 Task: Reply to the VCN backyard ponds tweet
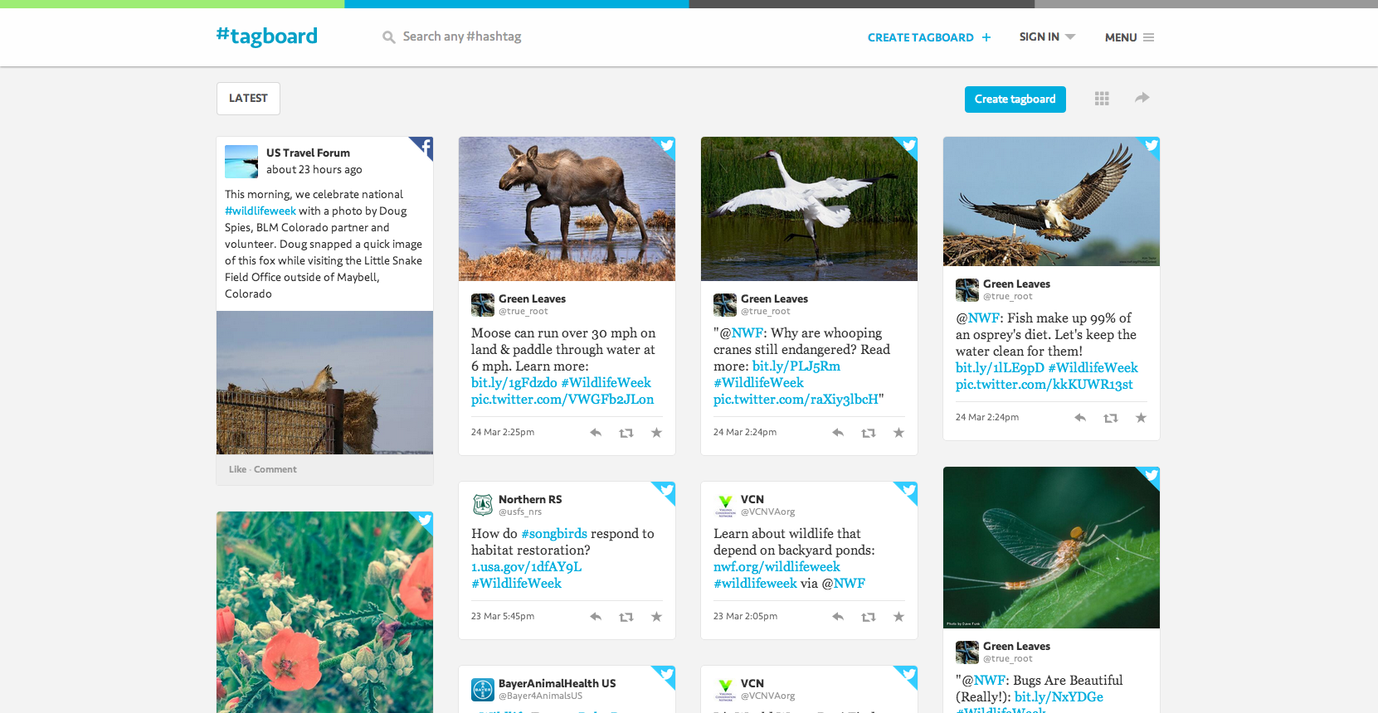point(838,617)
